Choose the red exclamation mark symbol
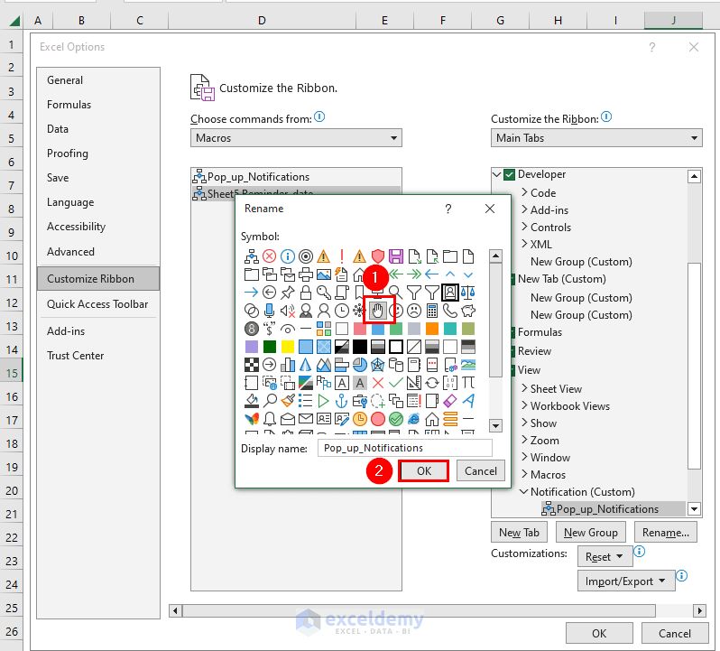The image size is (720, 651). tap(342, 256)
